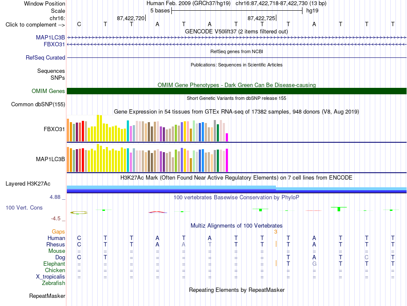Image resolution: width=407 pixels, height=306 pixels.
Task: Open Publications: Sequences in Scientific Articles title
Action: click(x=236, y=65)
